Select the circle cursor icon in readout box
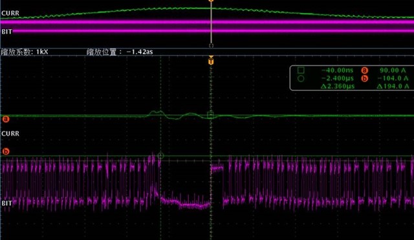Screen dimensions: 414x240 click(301, 78)
